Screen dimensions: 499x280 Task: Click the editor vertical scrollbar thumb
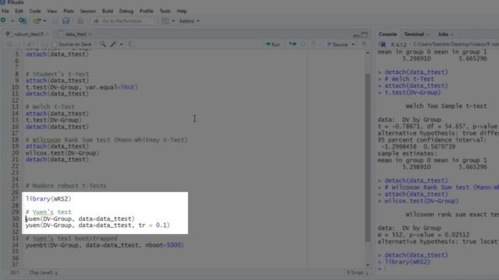click(367, 157)
